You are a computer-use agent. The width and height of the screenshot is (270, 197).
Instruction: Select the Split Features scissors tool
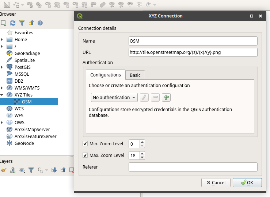[112, 5]
